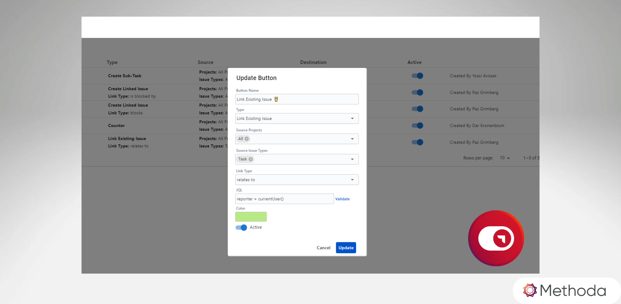Click the Methoda logo
The image size is (621, 304).
(x=565, y=290)
